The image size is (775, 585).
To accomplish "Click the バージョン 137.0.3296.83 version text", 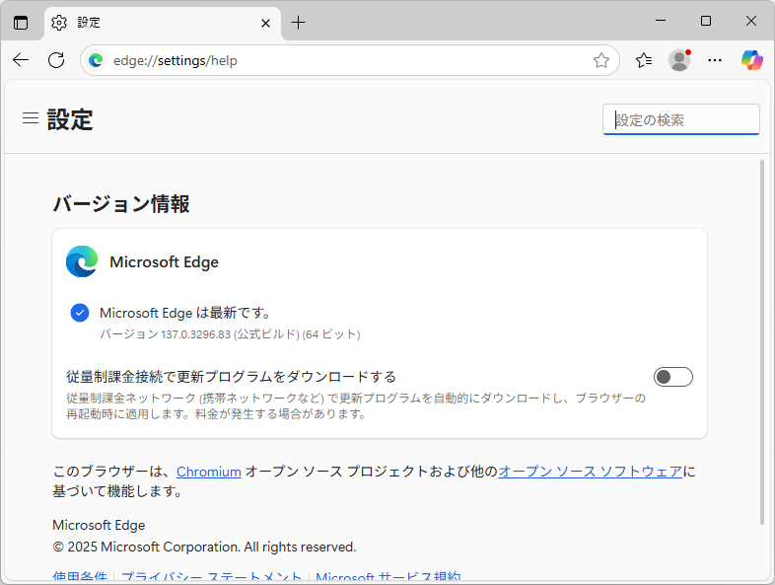I will (x=230, y=334).
